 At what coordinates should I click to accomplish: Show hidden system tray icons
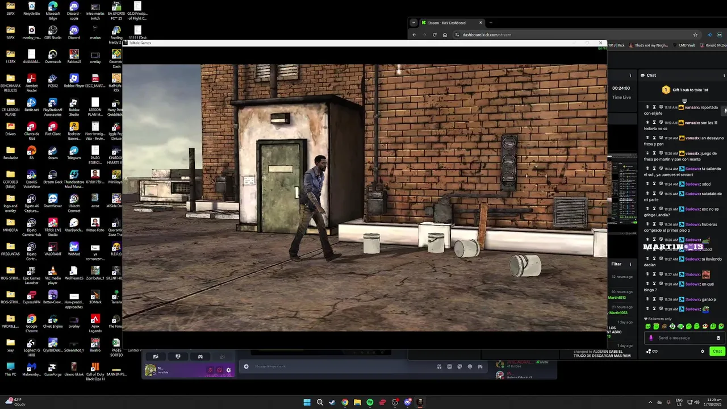pos(650,402)
